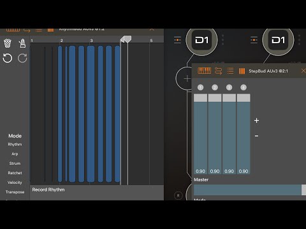Image resolution: width=306 pixels, height=229 pixels.
Task: Open the three dots menu of left D1
Action: point(222,40)
